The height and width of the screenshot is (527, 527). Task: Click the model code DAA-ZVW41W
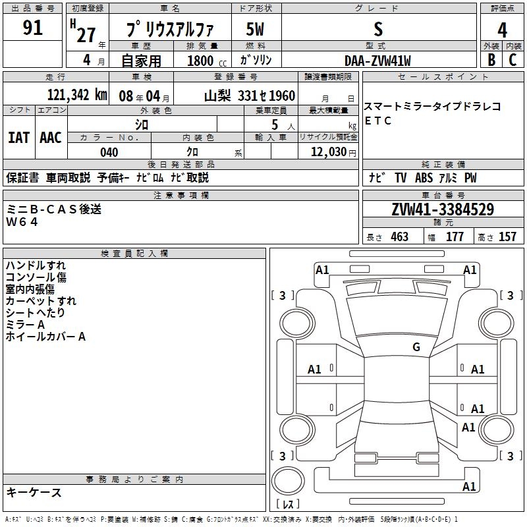click(377, 61)
